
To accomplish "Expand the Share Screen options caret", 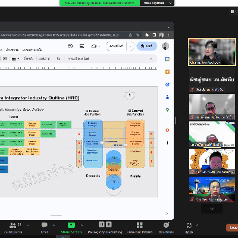I will click(82, 225).
